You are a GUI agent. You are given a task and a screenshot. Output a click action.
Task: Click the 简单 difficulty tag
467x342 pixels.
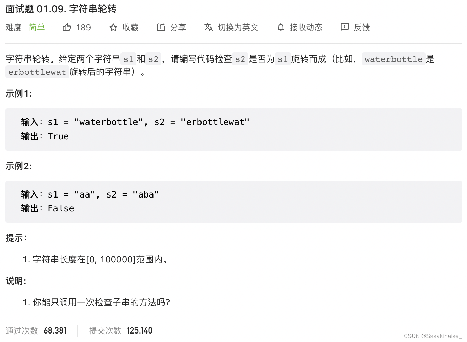(x=37, y=28)
